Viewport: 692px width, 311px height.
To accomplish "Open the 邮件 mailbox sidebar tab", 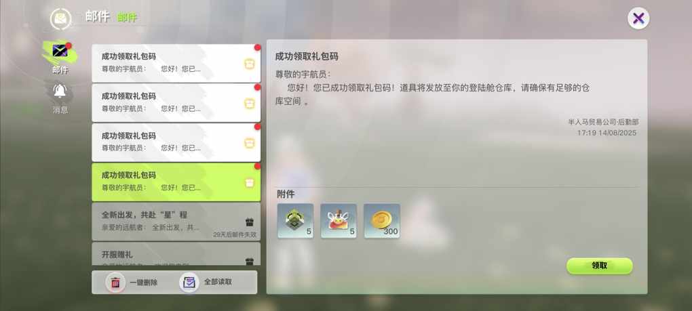I will tap(60, 58).
